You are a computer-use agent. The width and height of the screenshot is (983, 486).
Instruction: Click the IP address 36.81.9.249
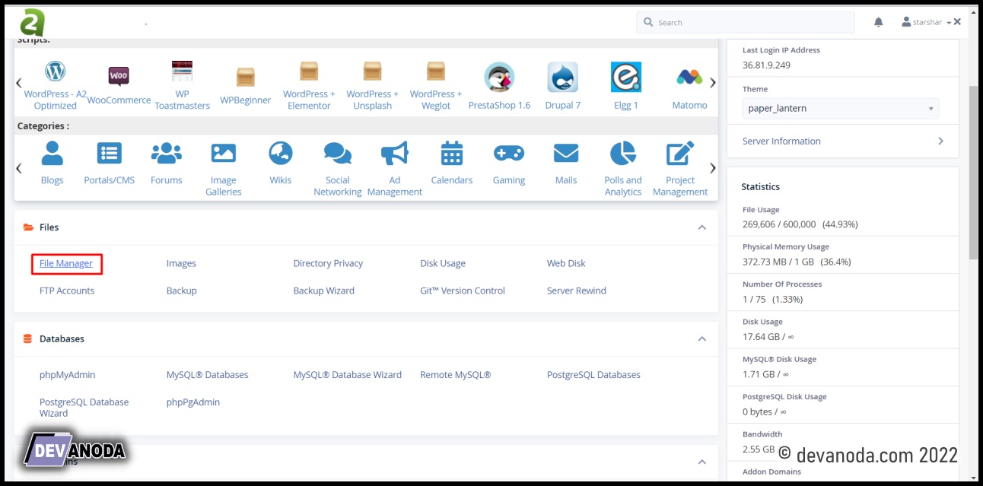(x=766, y=65)
